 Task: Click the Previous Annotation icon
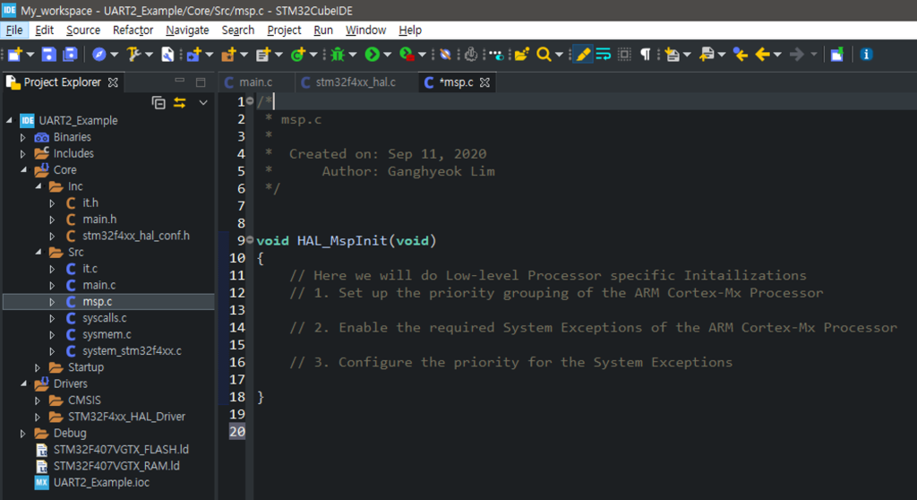[x=707, y=55]
